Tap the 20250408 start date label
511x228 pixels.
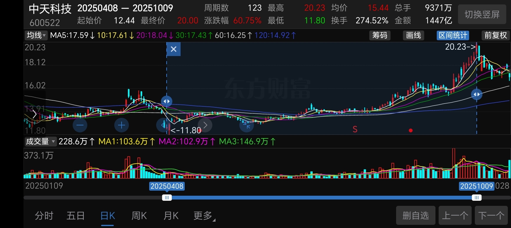(167, 186)
